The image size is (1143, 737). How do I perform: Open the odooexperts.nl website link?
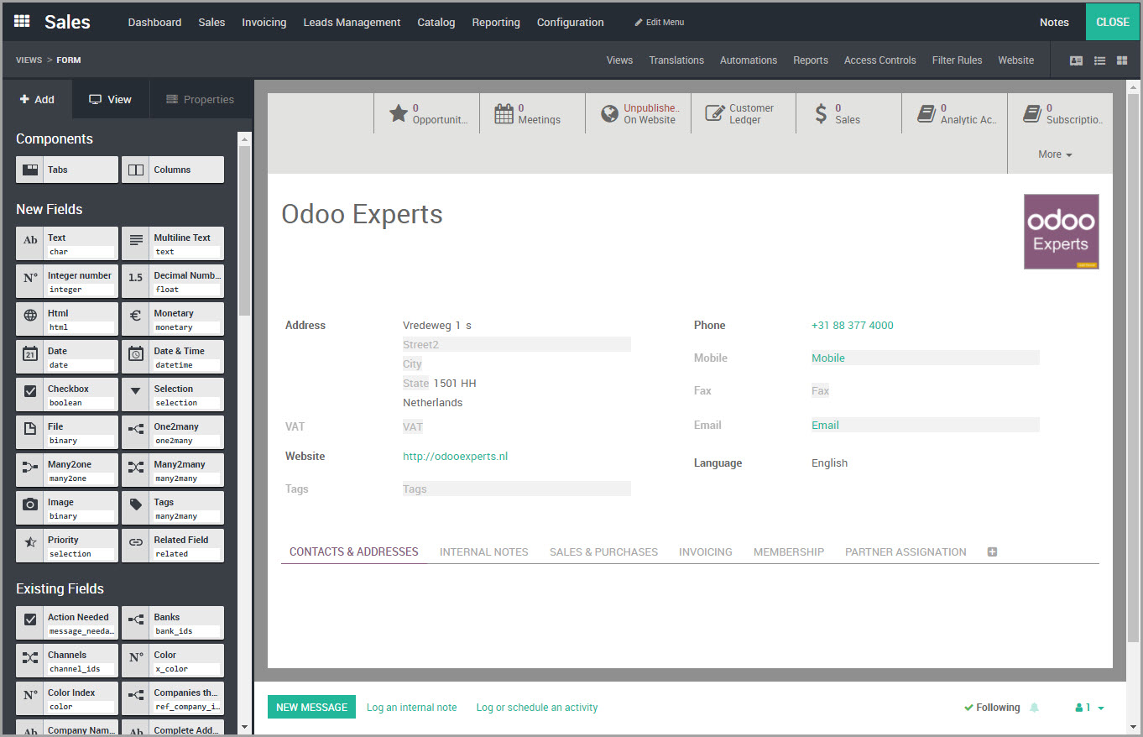(455, 456)
